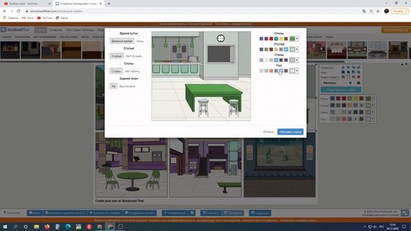Screen dimensions: 411x231
Task: Expand Фильтры dropdown in side panel
Action: click(x=351, y=83)
